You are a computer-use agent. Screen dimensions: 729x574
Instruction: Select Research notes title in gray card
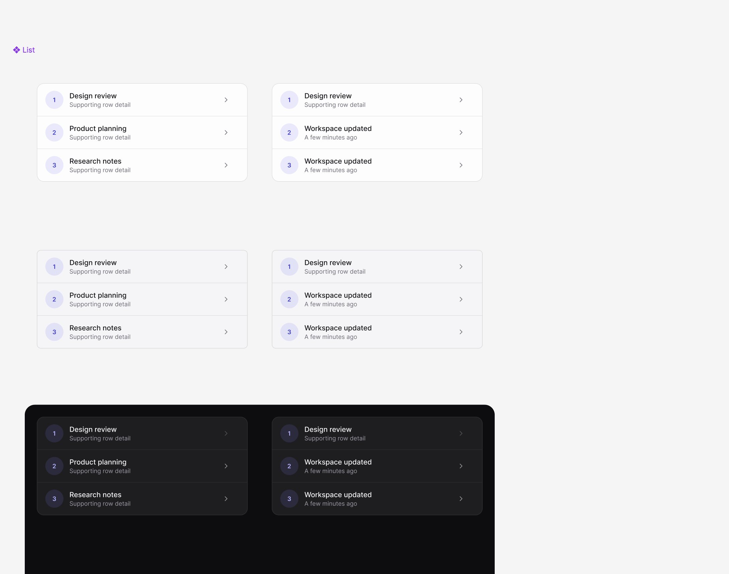95,328
